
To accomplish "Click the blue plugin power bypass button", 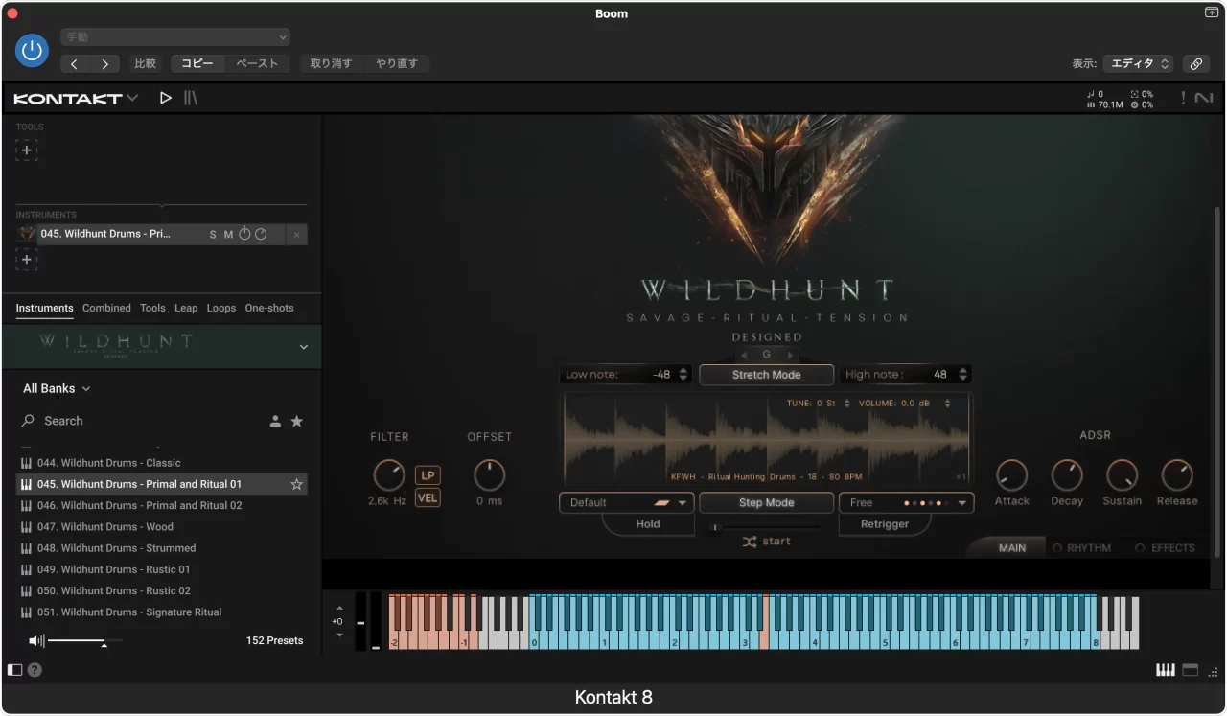I will tap(32, 51).
